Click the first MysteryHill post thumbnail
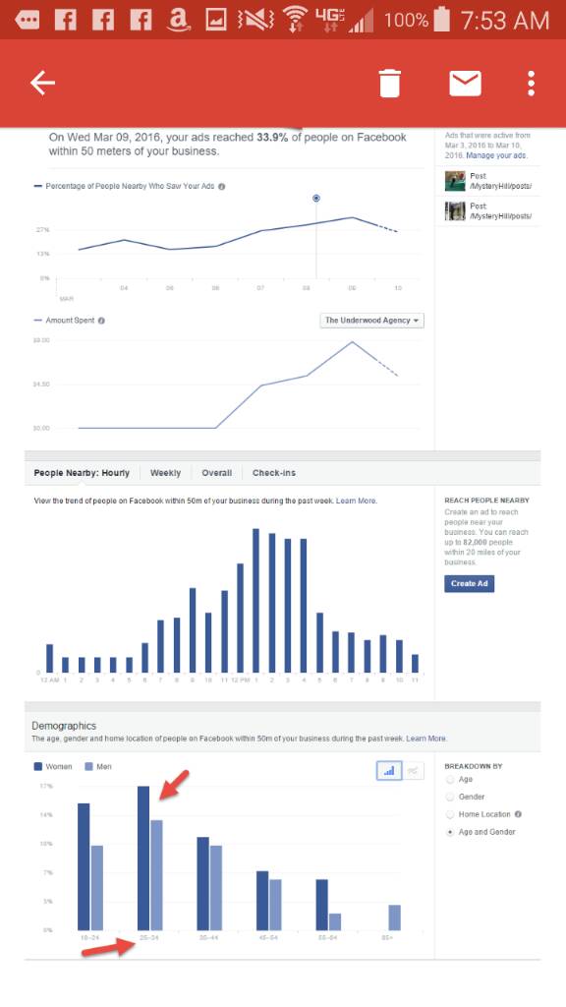566x1007 pixels. tap(455, 181)
